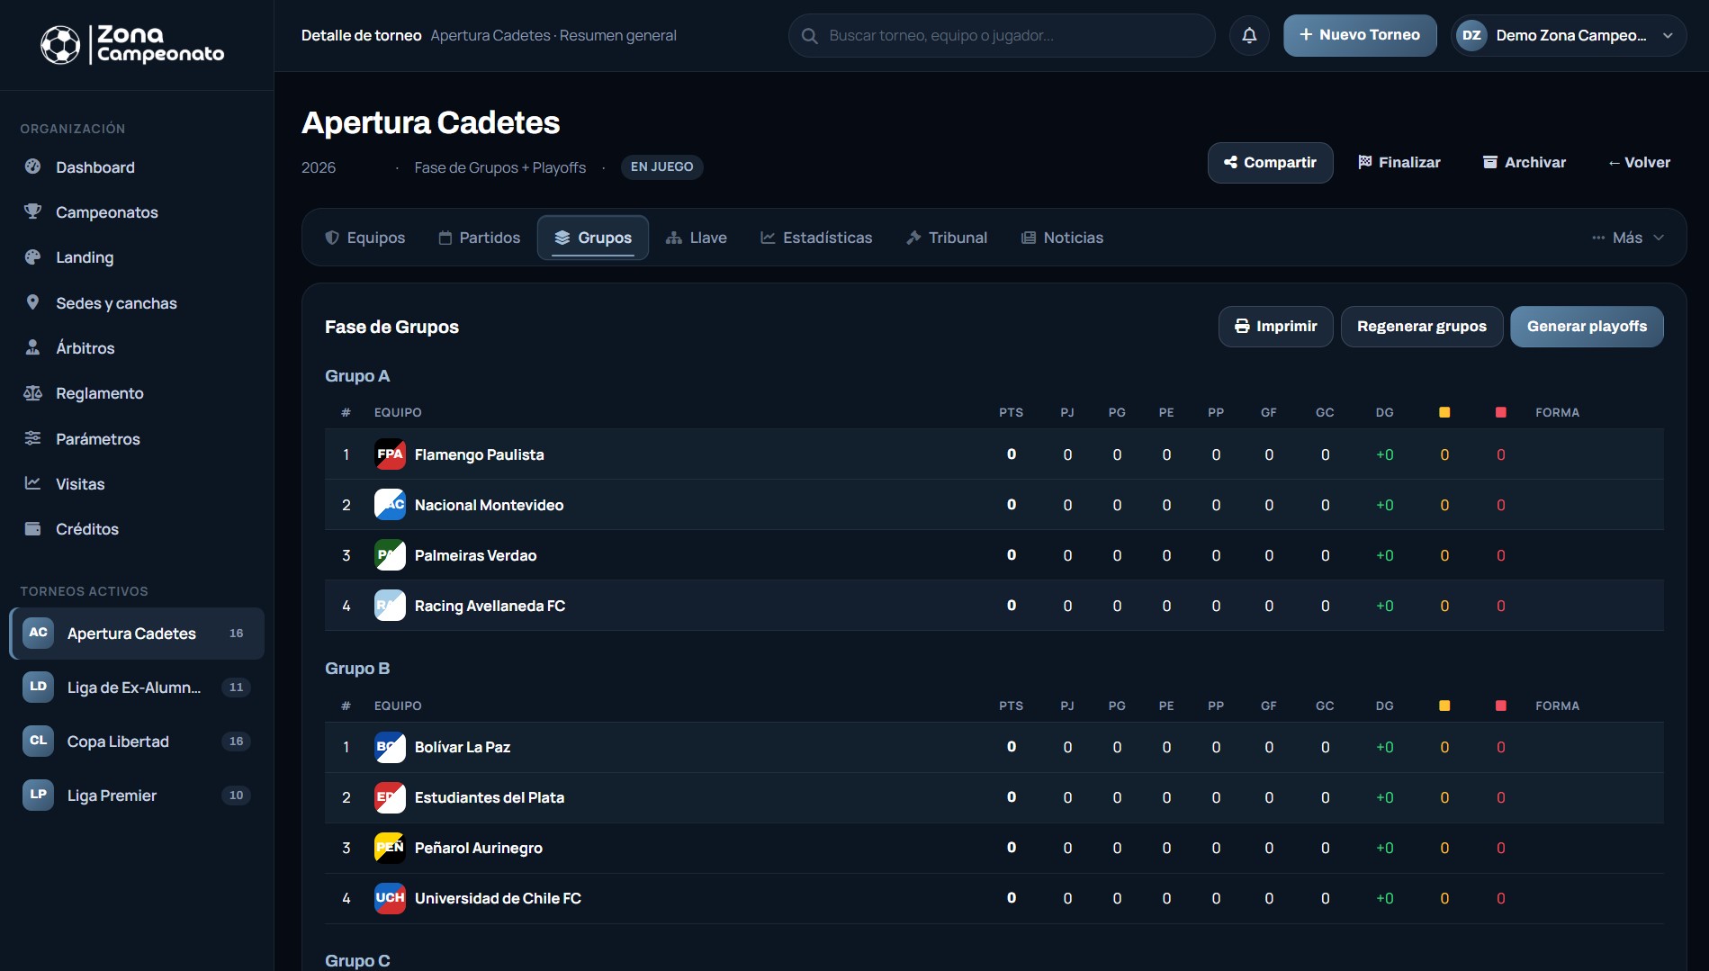This screenshot has height=971, width=1709.
Task: Open the Noticias tab
Action: pyautogui.click(x=1062, y=238)
